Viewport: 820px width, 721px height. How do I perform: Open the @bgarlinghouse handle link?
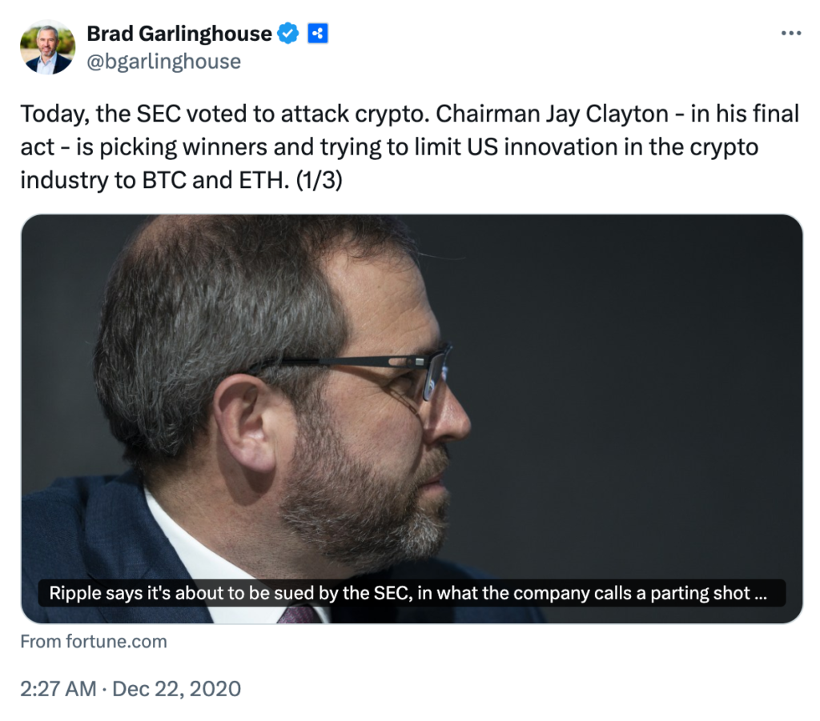pos(163,62)
